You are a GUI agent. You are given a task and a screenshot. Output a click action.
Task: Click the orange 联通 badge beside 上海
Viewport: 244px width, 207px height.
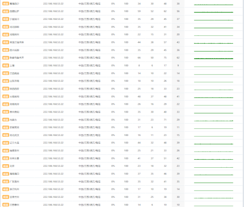pyautogui.click(x=6, y=65)
